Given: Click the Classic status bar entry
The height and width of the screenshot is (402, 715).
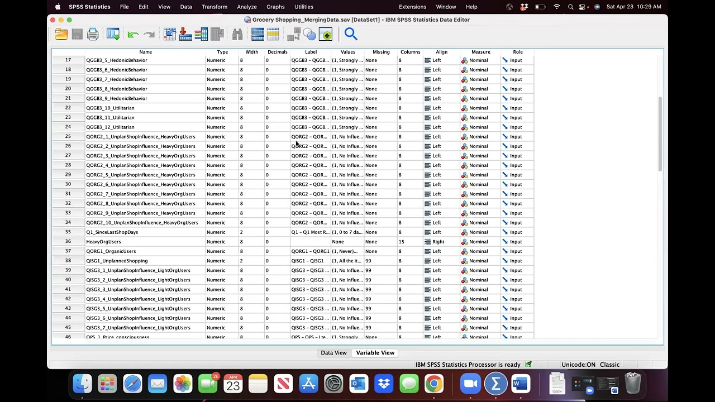Looking at the screenshot, I should coord(609,365).
